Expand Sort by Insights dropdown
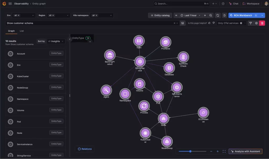This screenshot has height=159, width=269. [56, 41]
